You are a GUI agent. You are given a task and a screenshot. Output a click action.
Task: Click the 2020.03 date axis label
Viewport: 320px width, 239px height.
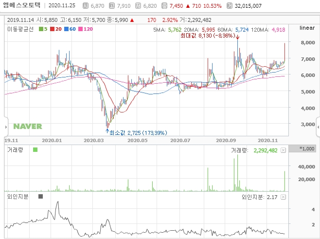tap(94, 141)
